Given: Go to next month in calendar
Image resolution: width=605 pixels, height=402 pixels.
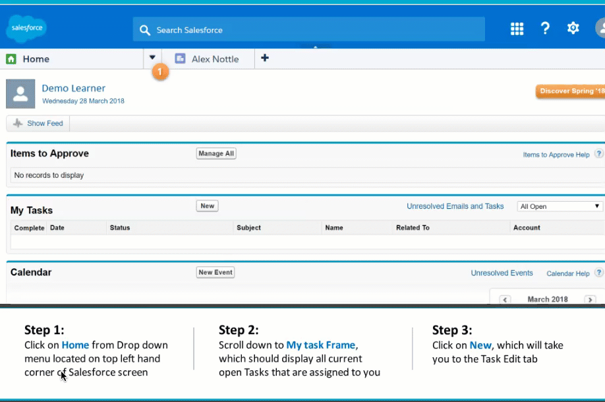Looking at the screenshot, I should 590,299.
